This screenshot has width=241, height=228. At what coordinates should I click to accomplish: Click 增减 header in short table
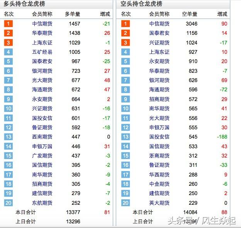click(x=222, y=14)
